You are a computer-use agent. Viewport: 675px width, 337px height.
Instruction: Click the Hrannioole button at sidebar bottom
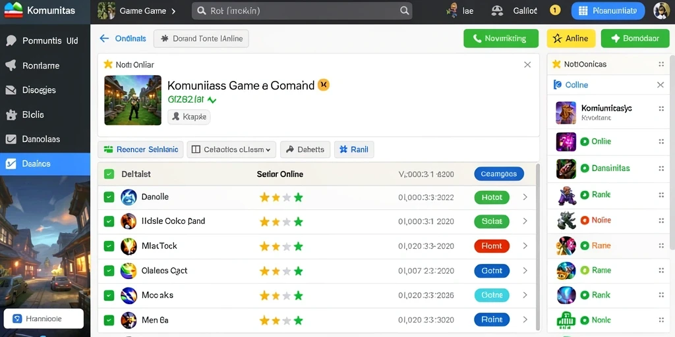click(44, 319)
